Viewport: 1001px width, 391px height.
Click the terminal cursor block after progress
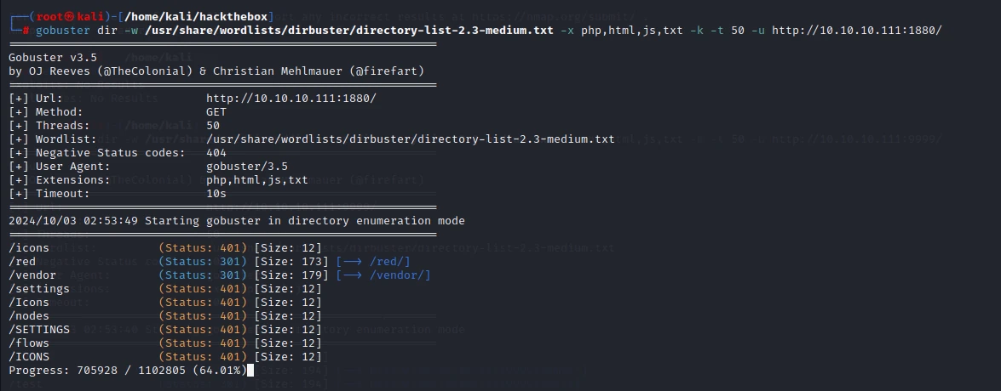[x=250, y=370]
